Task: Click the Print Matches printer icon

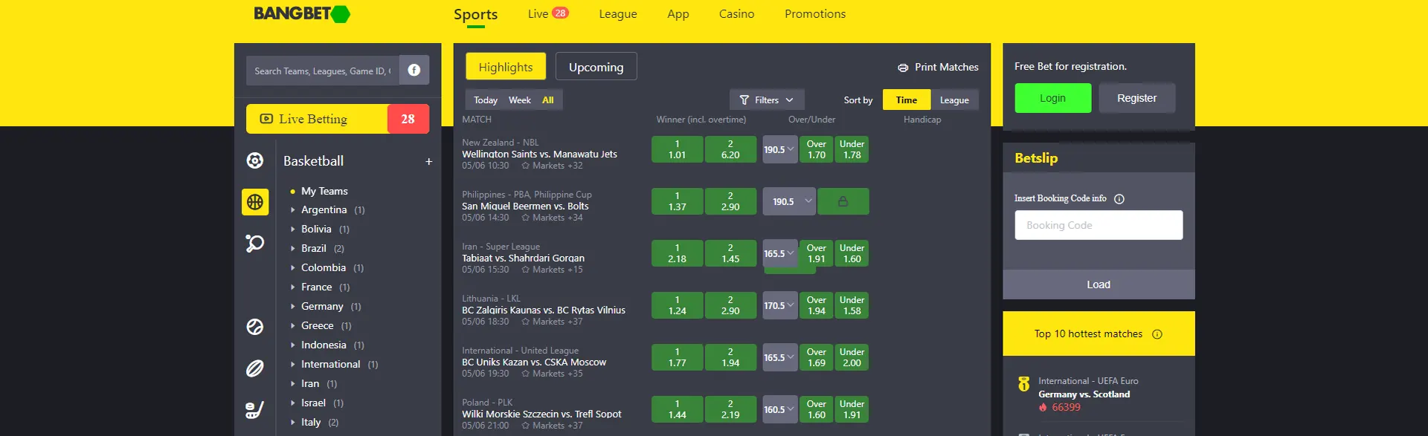Action: [x=903, y=68]
